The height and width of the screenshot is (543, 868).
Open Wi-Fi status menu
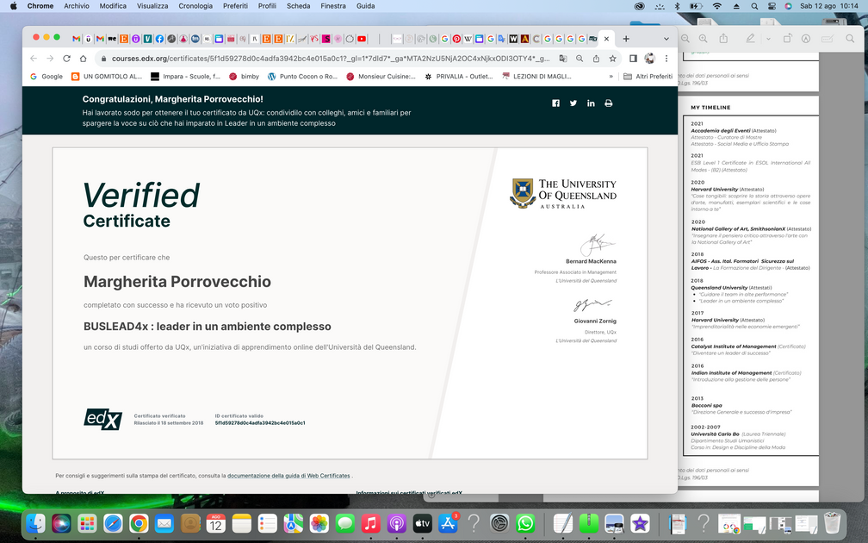(717, 6)
